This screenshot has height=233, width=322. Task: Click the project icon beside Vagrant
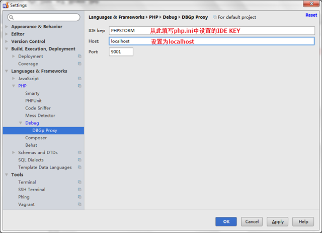(79, 204)
